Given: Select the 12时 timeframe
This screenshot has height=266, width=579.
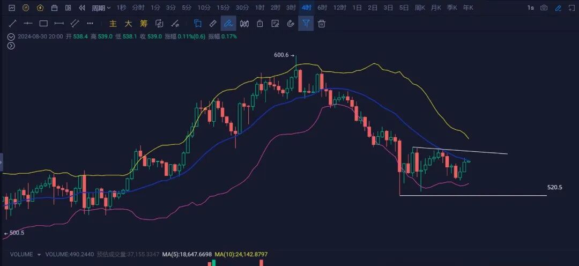Looking at the screenshot, I should tap(339, 8).
